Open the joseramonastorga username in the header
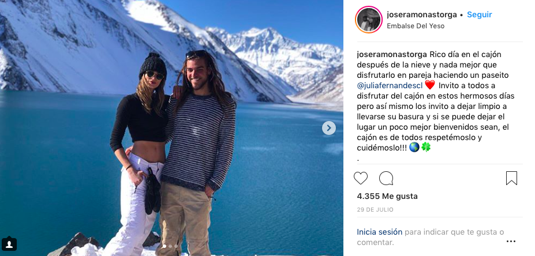535x256 pixels. [422, 14]
